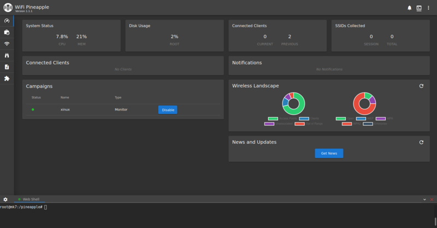Toggle the web terminal icon in header

pos(419,8)
